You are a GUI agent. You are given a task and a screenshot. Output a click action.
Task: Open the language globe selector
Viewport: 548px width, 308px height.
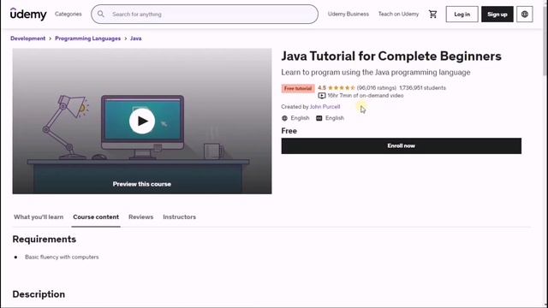(x=524, y=15)
